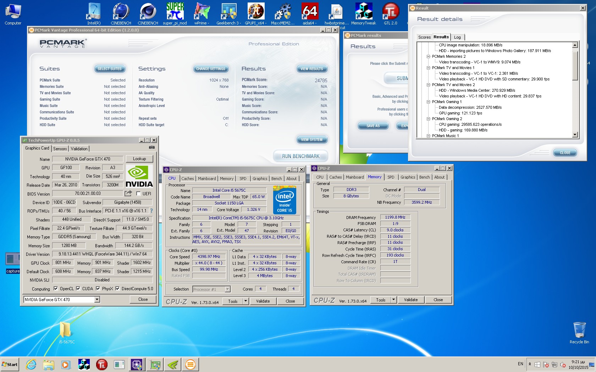Click GPU-Z screenshot camera icon
Image resolution: width=596 pixels, height=372 pixels.
pyautogui.click(x=151, y=147)
